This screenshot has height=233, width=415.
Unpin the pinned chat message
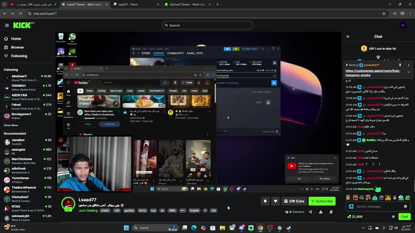point(400,65)
